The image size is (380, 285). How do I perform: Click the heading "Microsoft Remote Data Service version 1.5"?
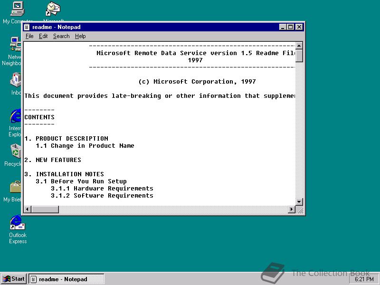pos(174,53)
